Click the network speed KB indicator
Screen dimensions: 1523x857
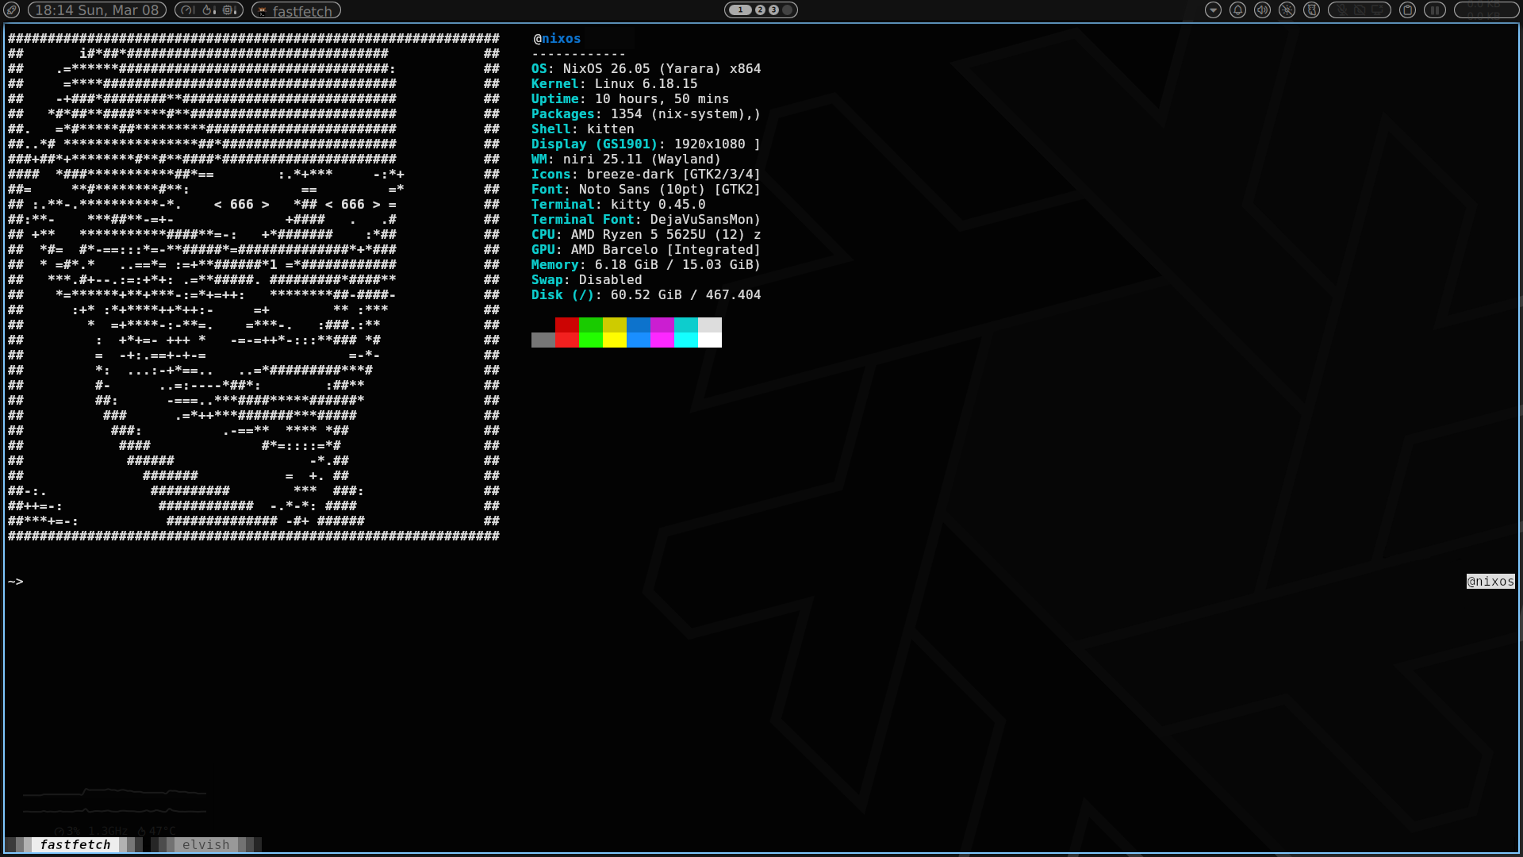coord(1486,10)
